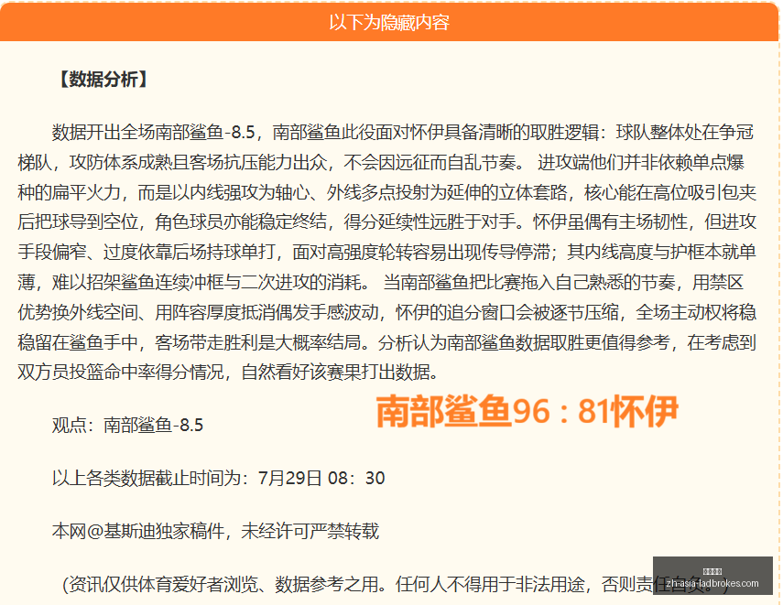Screen dimensions: 783x605
Task: Click the paragraph line starting '种的扁平火力'
Action: [386, 192]
